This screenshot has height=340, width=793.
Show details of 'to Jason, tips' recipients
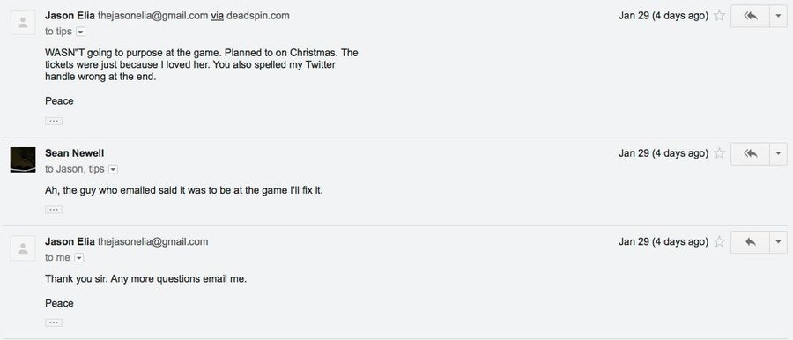(114, 169)
